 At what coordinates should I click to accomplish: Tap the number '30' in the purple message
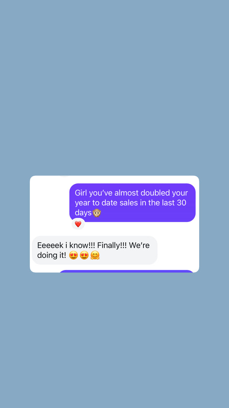182,203
